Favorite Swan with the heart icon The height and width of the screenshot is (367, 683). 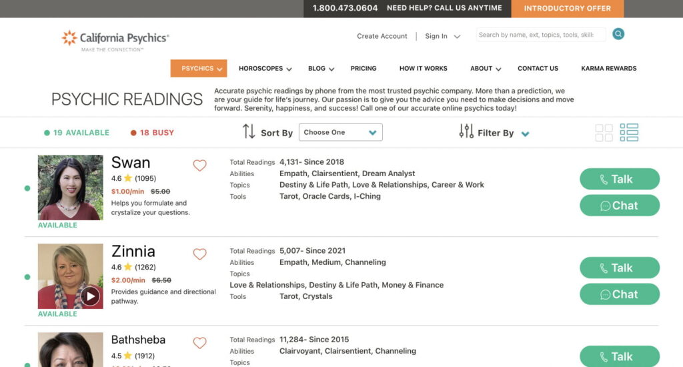point(199,165)
